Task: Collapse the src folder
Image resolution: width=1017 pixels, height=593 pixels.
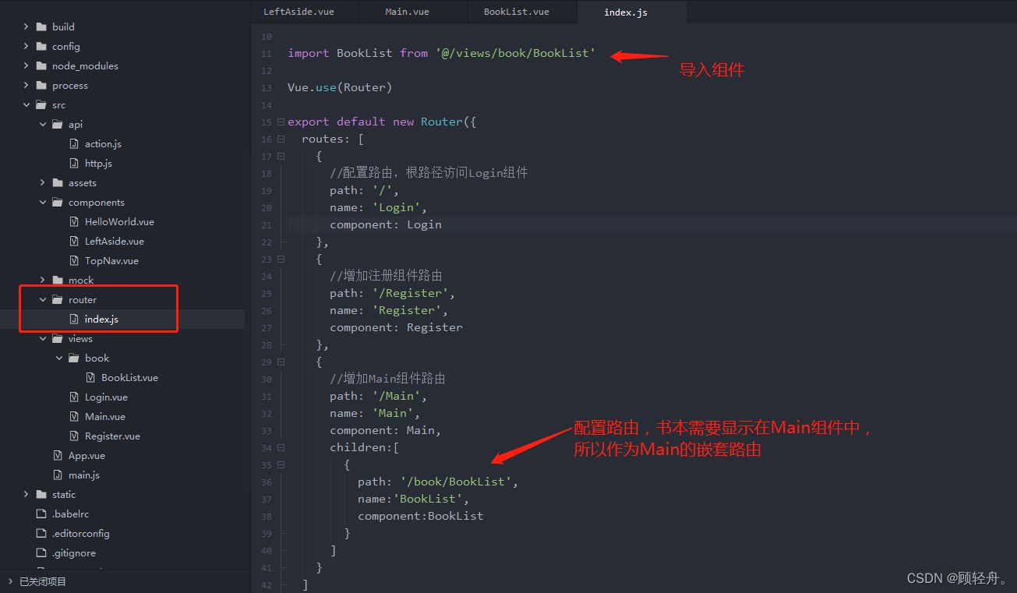Action: point(26,105)
